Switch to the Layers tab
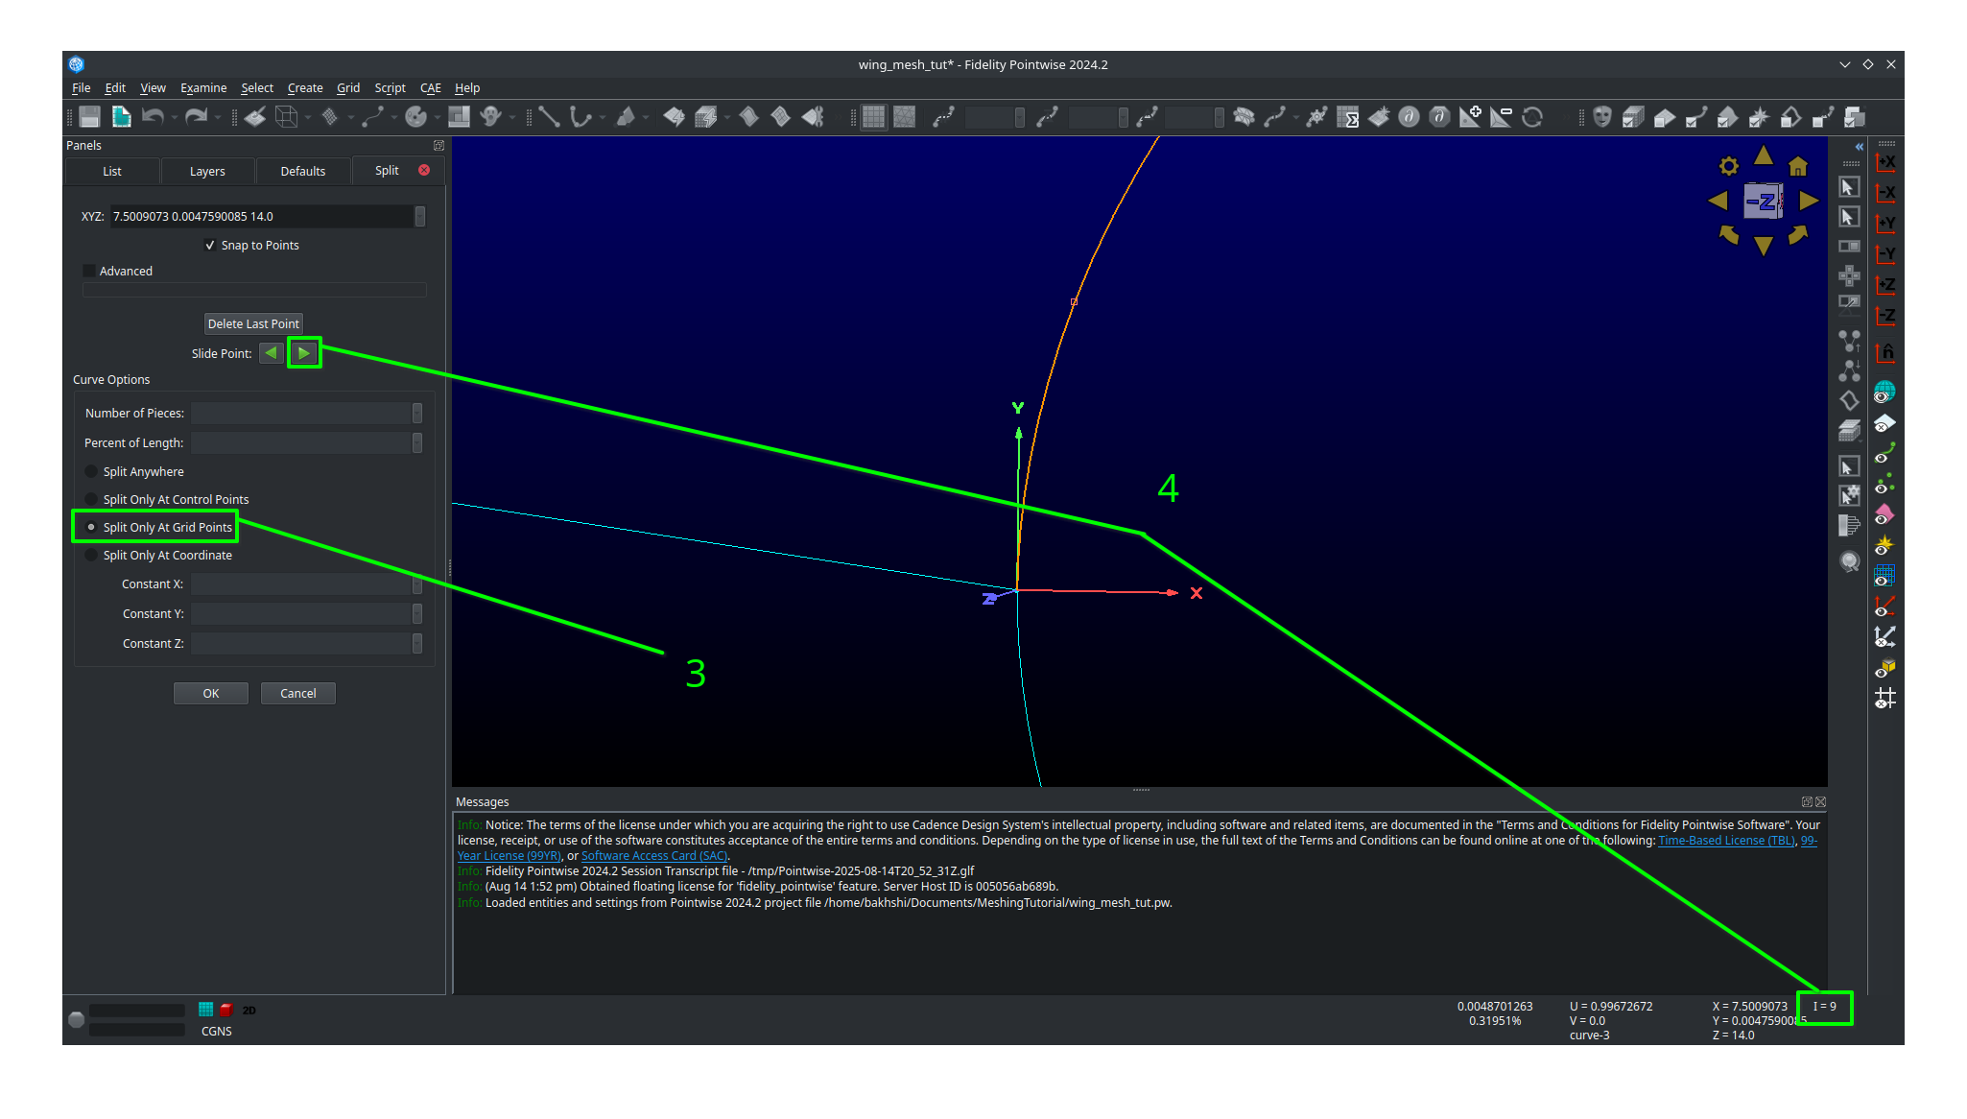The width and height of the screenshot is (1967, 1119). coord(207,171)
